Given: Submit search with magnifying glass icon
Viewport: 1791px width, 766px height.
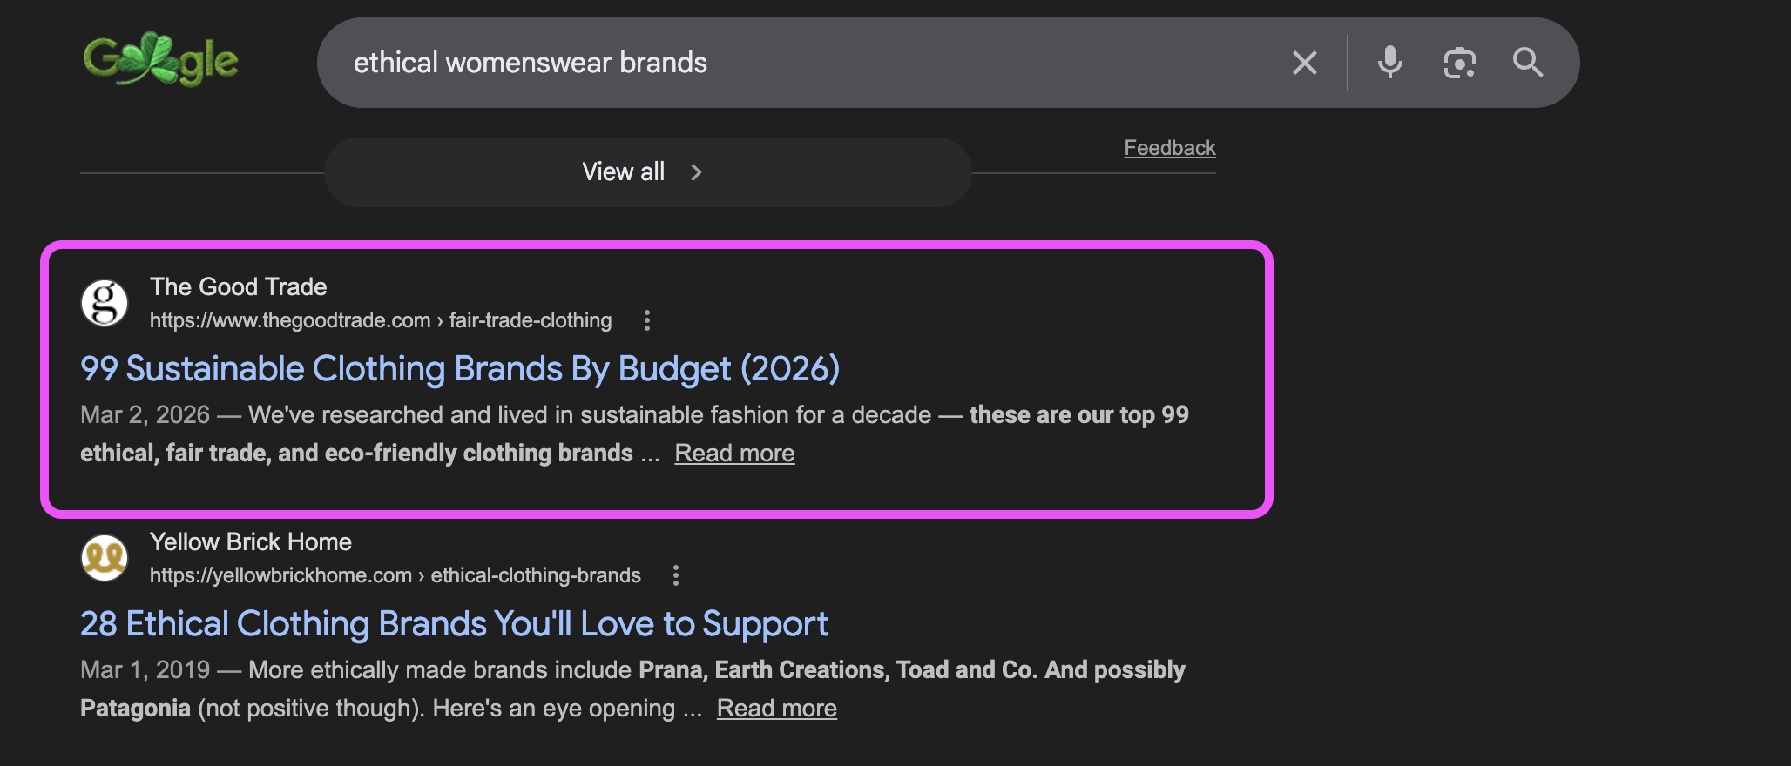Looking at the screenshot, I should coord(1528,63).
